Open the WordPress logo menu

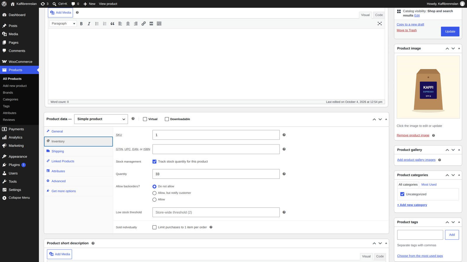(x=4, y=4)
